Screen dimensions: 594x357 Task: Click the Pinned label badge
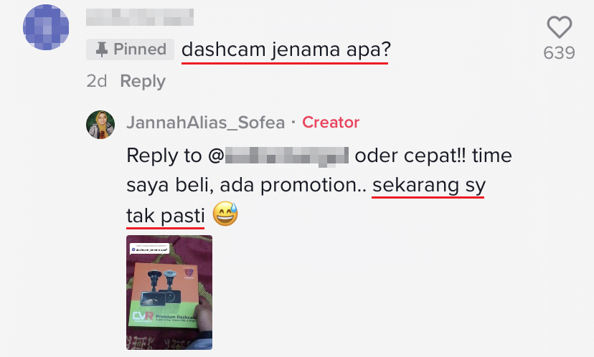coord(130,49)
